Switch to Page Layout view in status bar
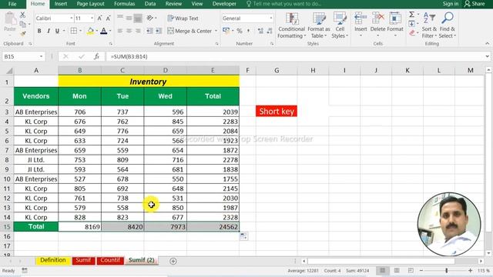 (x=397, y=270)
